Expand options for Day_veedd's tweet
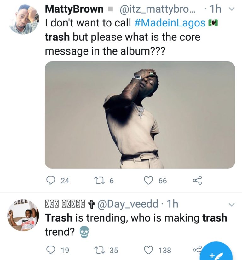This screenshot has height=260, width=242. pyautogui.click(x=232, y=205)
